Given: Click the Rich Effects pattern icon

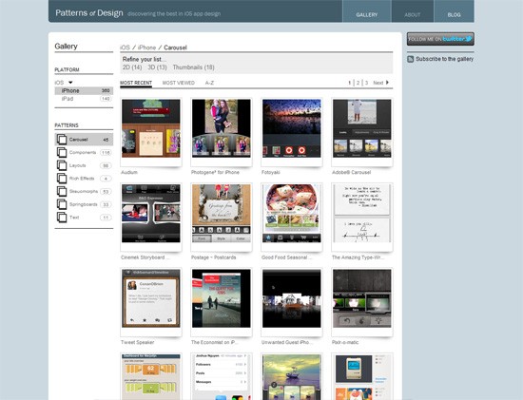Looking at the screenshot, I should tap(62, 179).
